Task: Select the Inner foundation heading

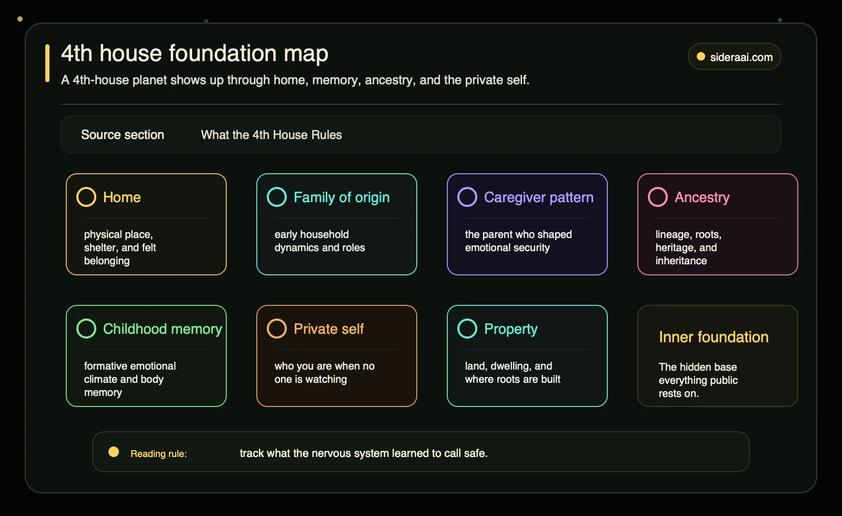Action: (714, 337)
